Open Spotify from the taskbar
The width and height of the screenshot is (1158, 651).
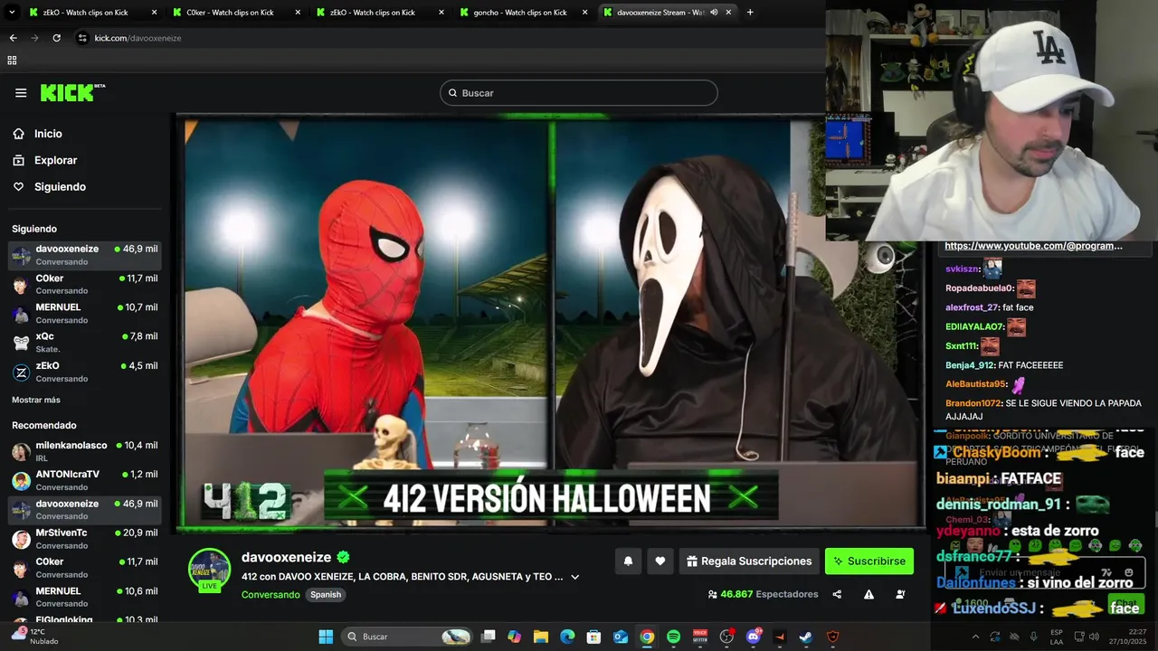pos(673,637)
